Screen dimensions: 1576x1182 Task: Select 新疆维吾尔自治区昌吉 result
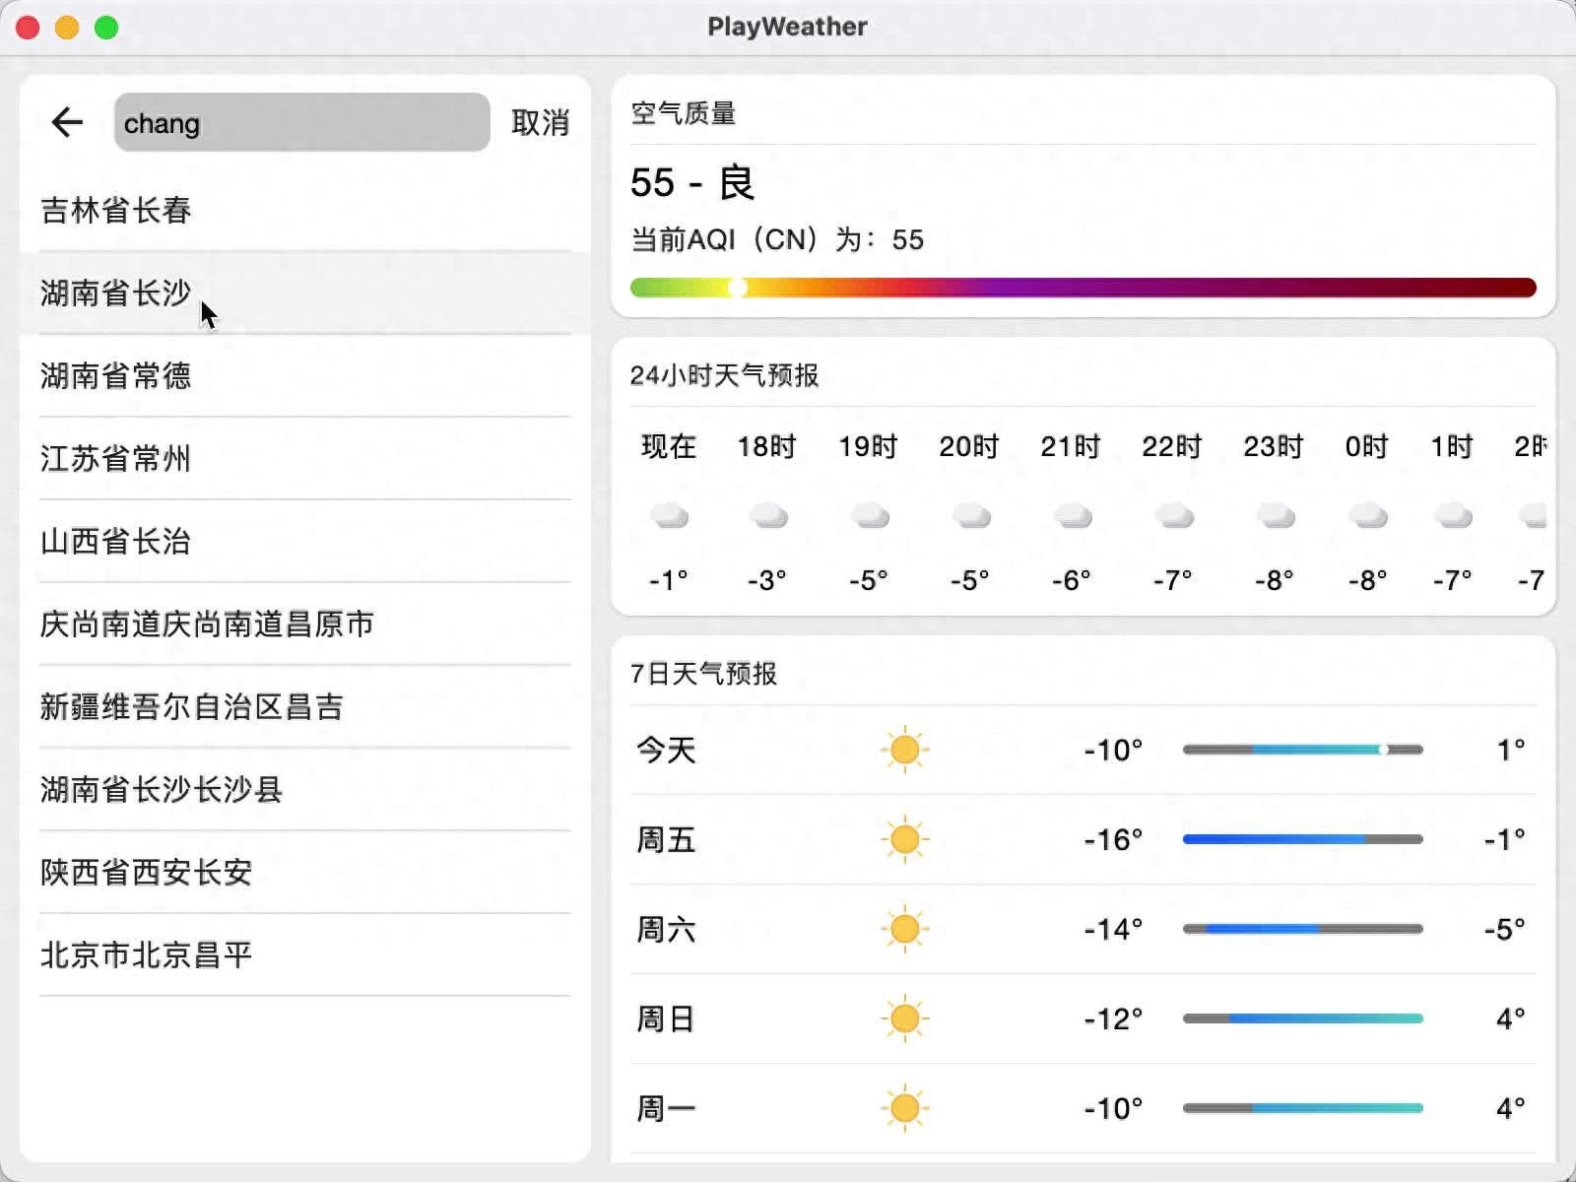pos(304,706)
